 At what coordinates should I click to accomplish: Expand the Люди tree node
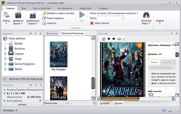point(5,59)
